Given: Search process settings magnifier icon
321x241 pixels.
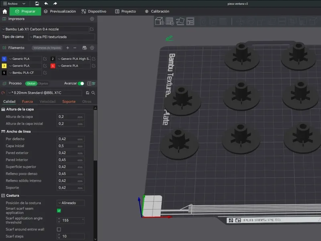Looking at the screenshot, I should (93, 93).
